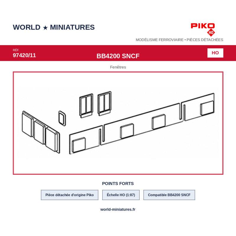Image resolution: width=236 pixels, height=236 pixels.
Task: Open the world-miniatures.fr link
Action: pyautogui.click(x=118, y=209)
